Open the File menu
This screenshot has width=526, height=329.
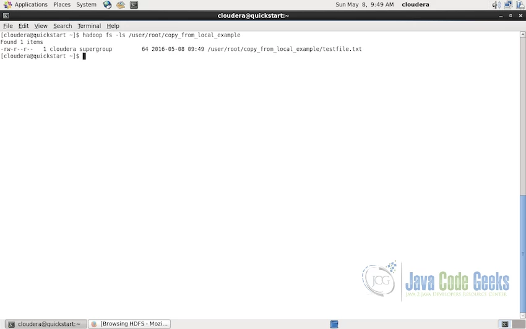(x=7, y=26)
